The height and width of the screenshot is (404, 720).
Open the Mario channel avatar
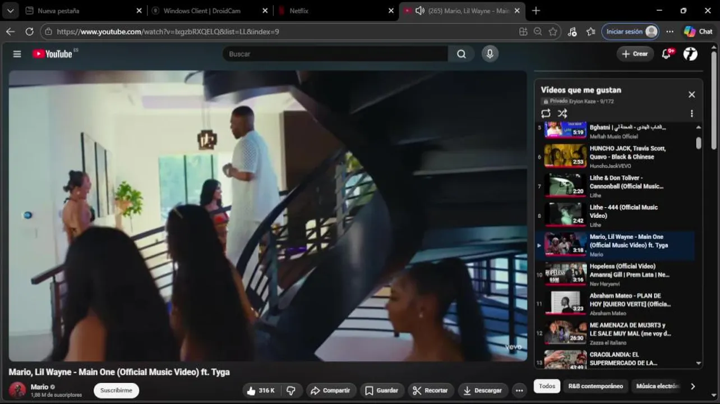(17, 390)
